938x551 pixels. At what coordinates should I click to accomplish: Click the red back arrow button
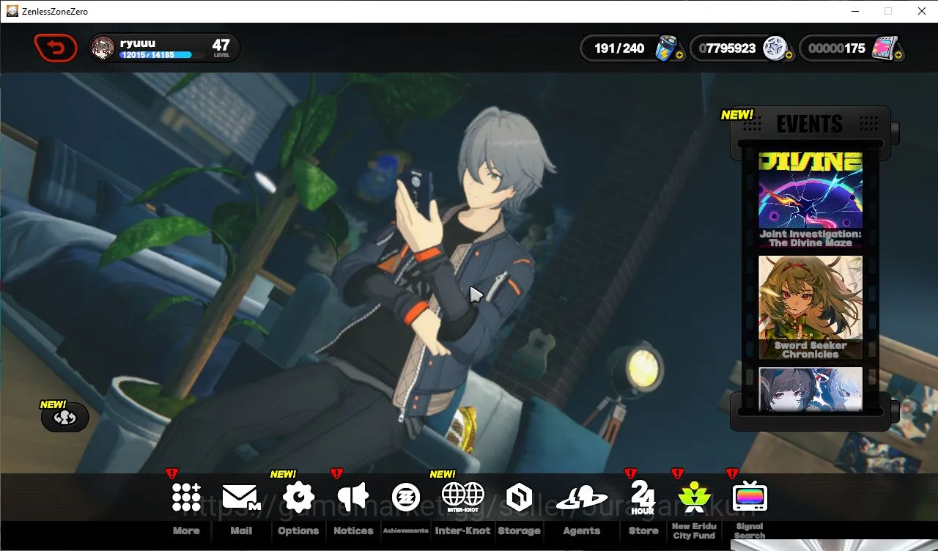tap(56, 48)
